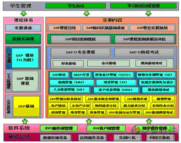Screen dimensions: 181x143
Task: Click the green up arrow above 软件系统
Action: (x=25, y=121)
